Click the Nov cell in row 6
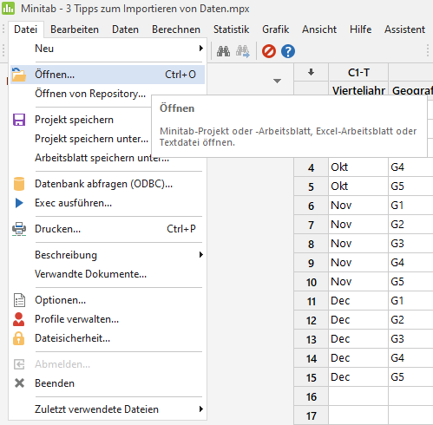433x425 pixels. (x=358, y=206)
